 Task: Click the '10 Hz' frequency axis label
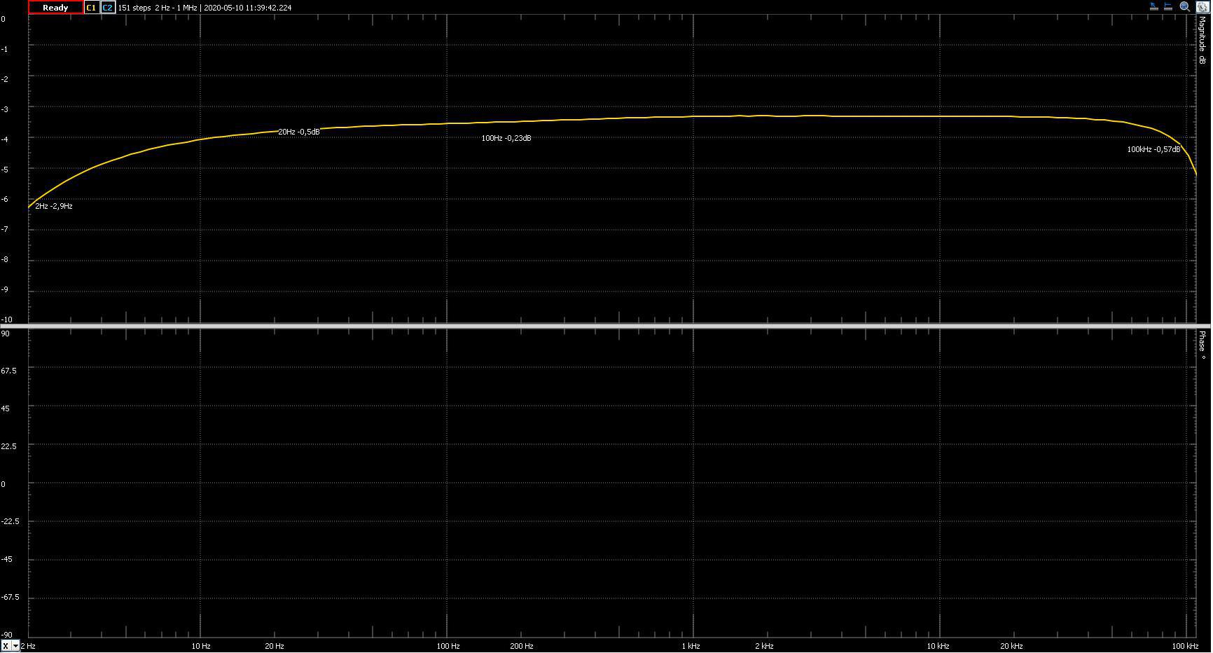coord(201,646)
